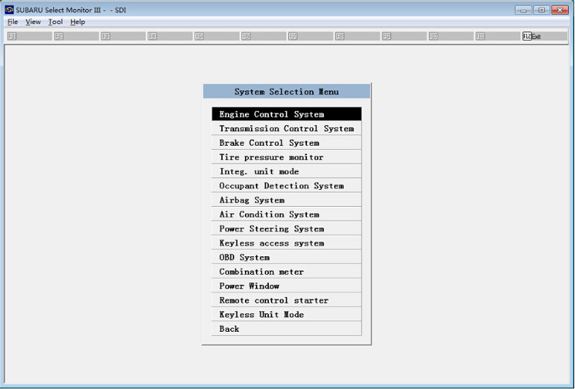
Task: Click the F12 Exit toolbar button
Action: point(545,36)
